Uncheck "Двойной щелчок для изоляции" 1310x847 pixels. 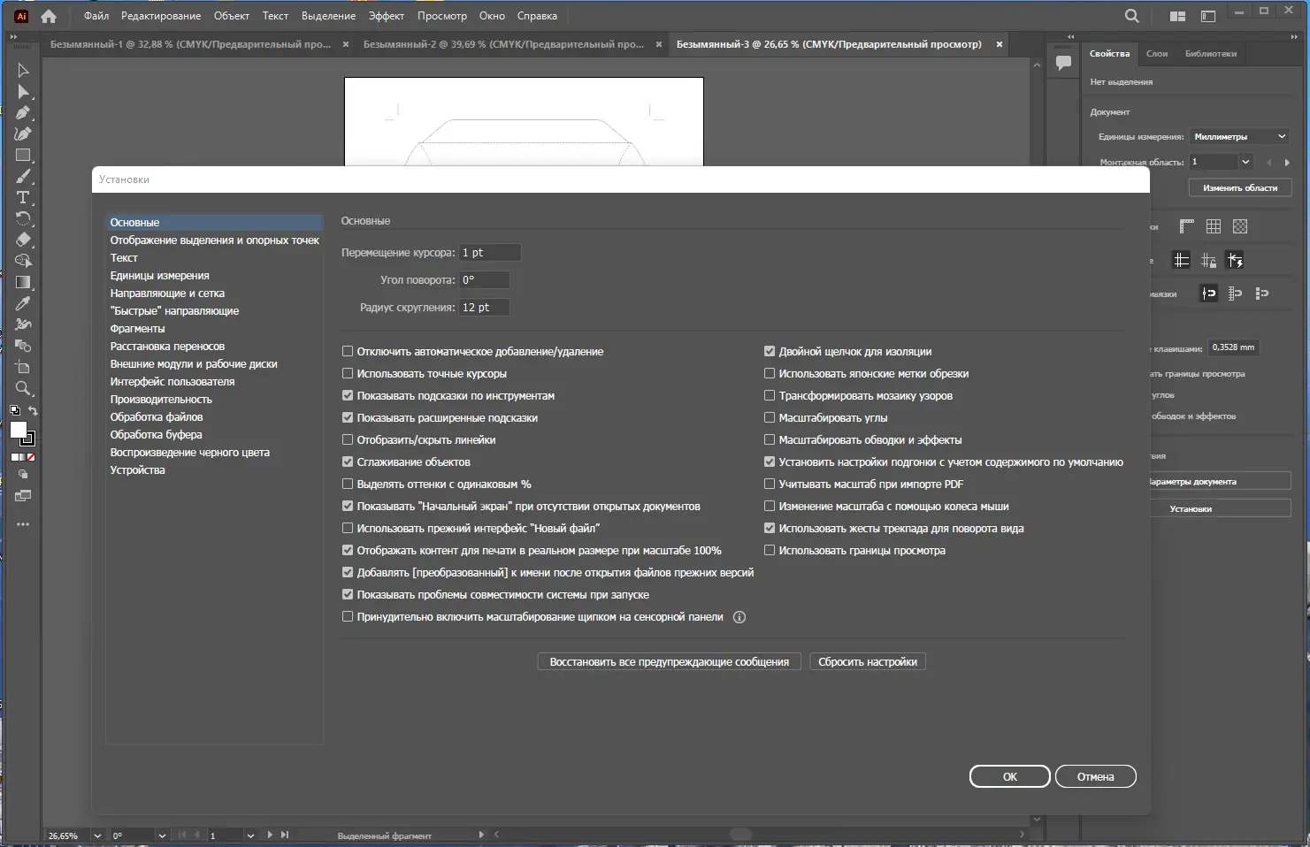click(x=770, y=352)
